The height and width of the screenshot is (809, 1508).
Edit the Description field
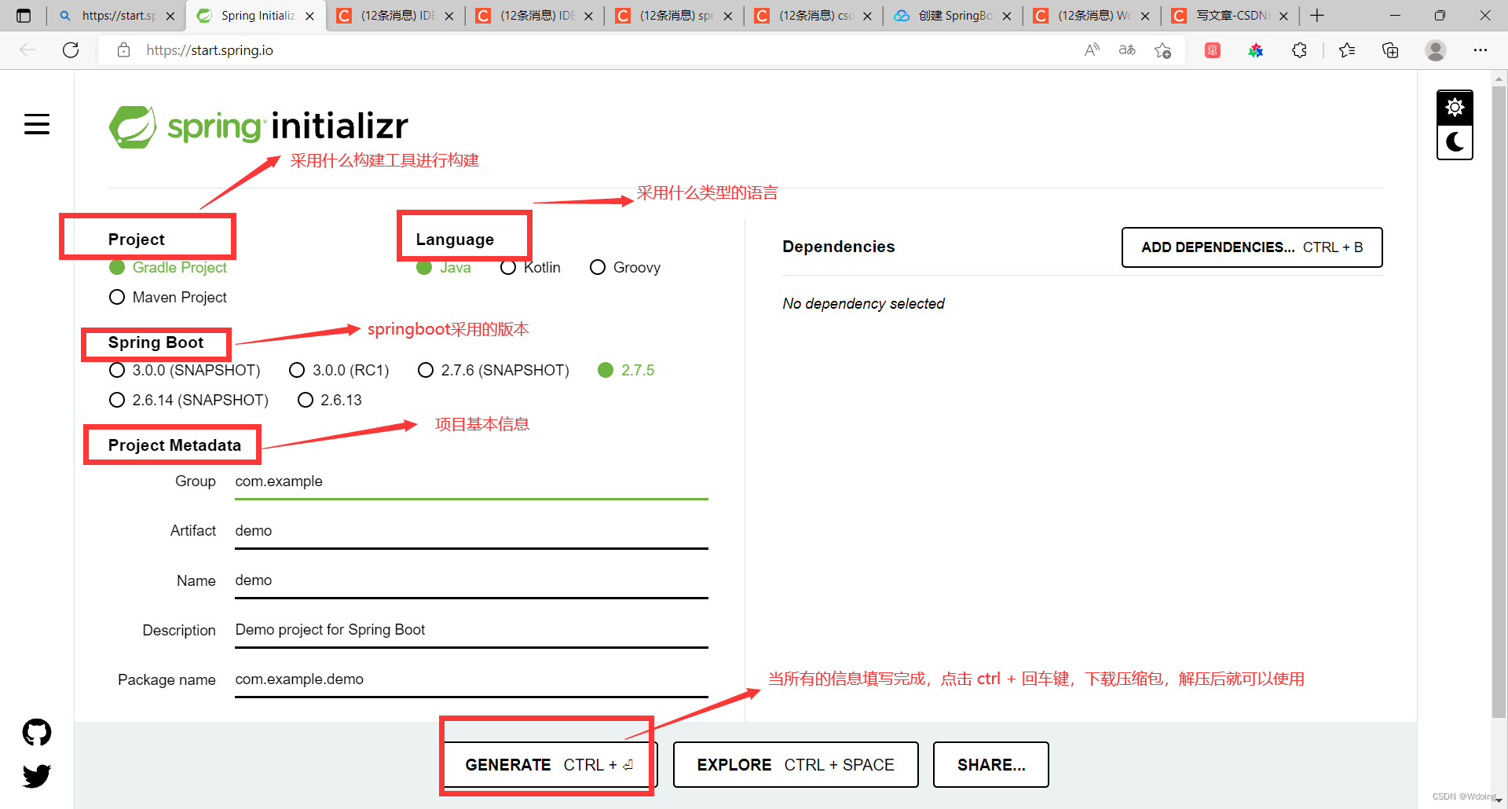click(x=471, y=630)
